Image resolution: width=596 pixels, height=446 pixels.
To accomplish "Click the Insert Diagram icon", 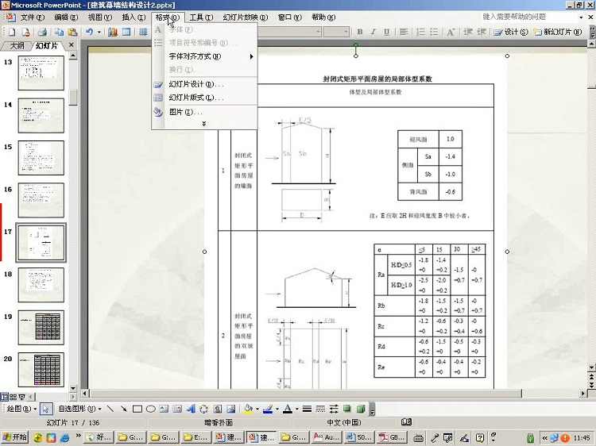I will coord(203,409).
